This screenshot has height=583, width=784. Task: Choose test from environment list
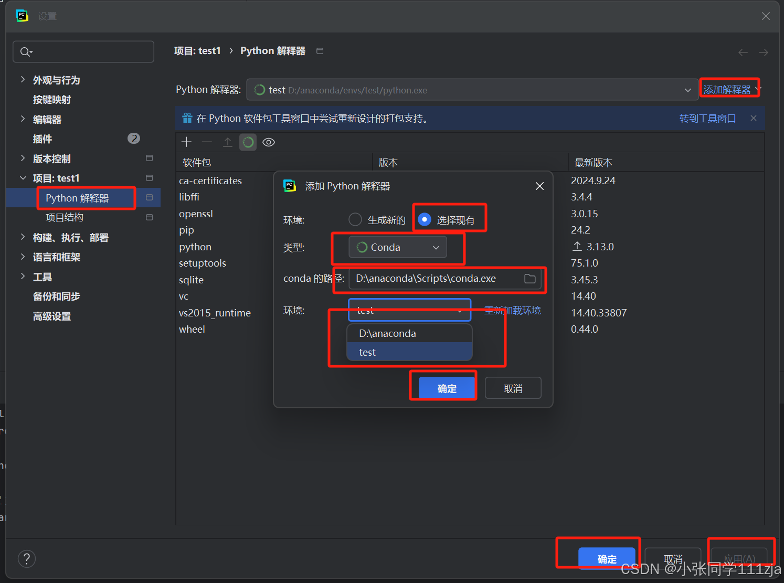[x=409, y=352]
